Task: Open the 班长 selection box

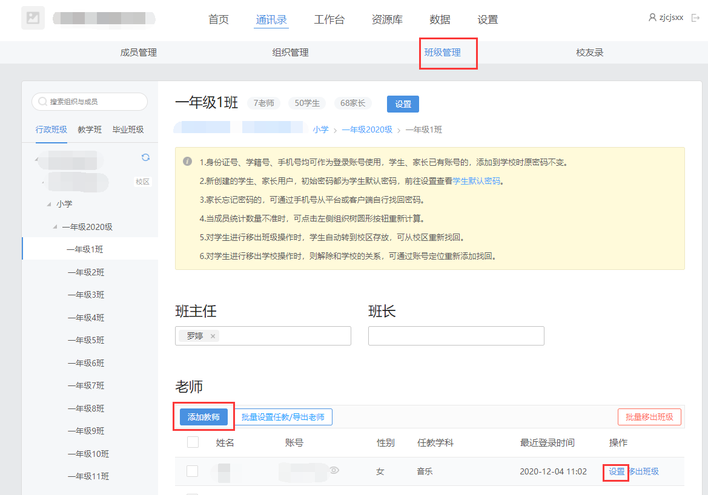Action: click(455, 336)
